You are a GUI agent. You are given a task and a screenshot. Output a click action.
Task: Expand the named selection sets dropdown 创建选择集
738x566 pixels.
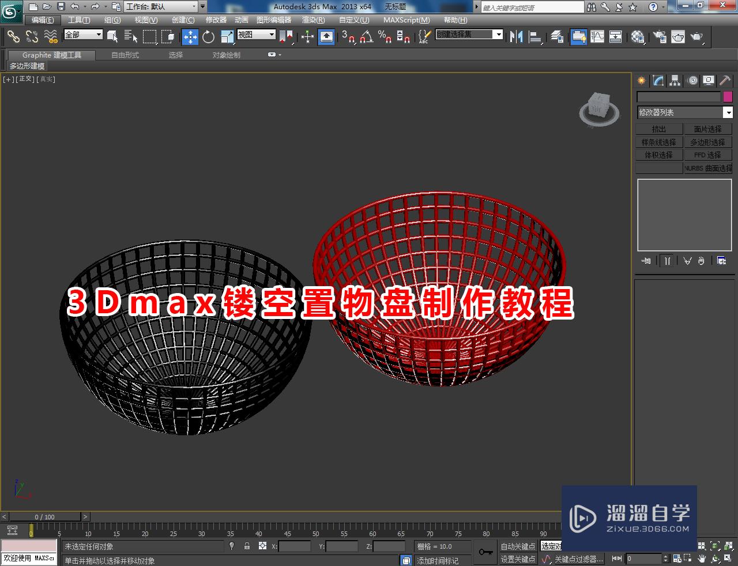[x=469, y=35]
